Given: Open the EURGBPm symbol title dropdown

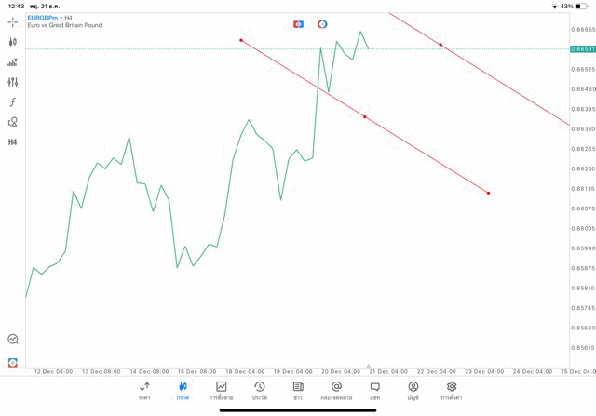Looking at the screenshot, I should (x=44, y=17).
